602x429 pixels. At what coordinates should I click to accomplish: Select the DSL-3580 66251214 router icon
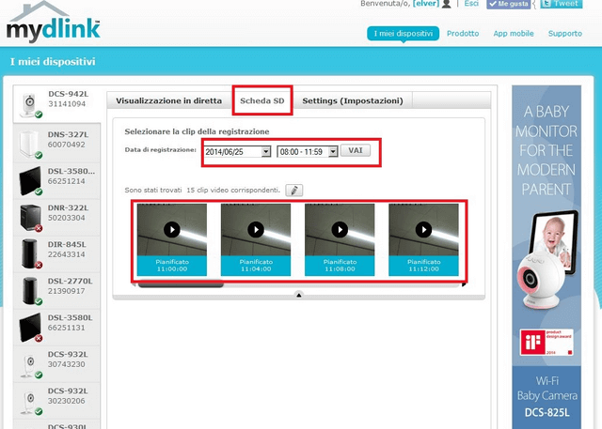[x=30, y=181]
